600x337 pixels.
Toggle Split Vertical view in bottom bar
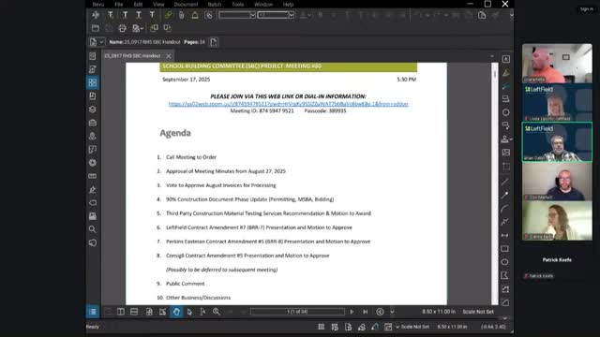tap(121, 312)
